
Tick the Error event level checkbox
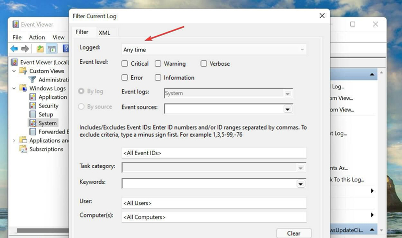pos(125,78)
